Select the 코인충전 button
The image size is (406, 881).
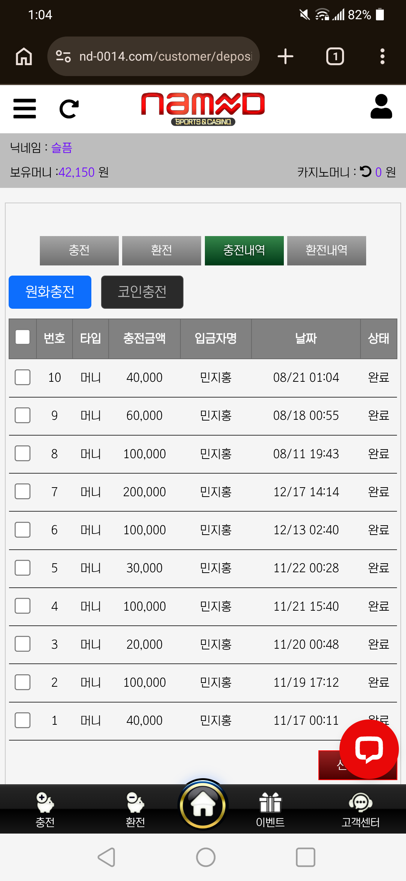point(142,292)
